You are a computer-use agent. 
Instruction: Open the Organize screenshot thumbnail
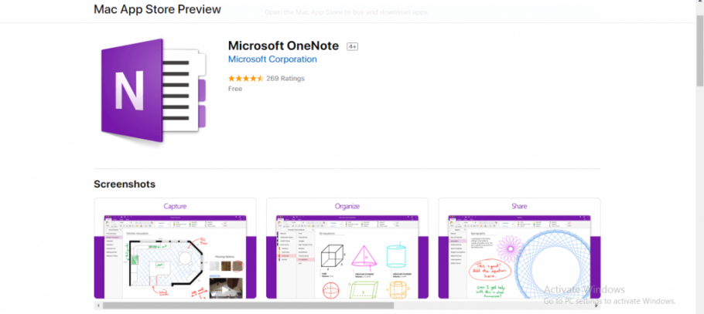(x=347, y=248)
